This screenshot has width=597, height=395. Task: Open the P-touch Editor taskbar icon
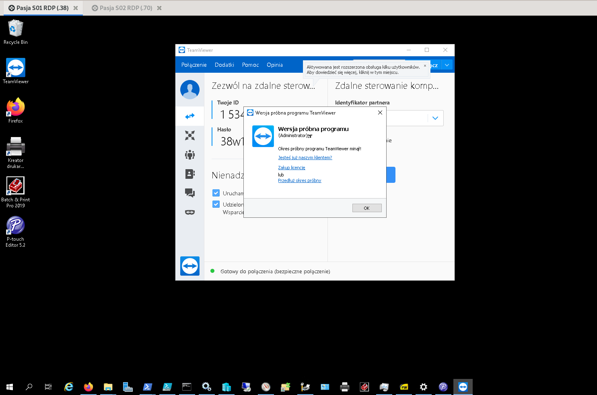pos(443,387)
